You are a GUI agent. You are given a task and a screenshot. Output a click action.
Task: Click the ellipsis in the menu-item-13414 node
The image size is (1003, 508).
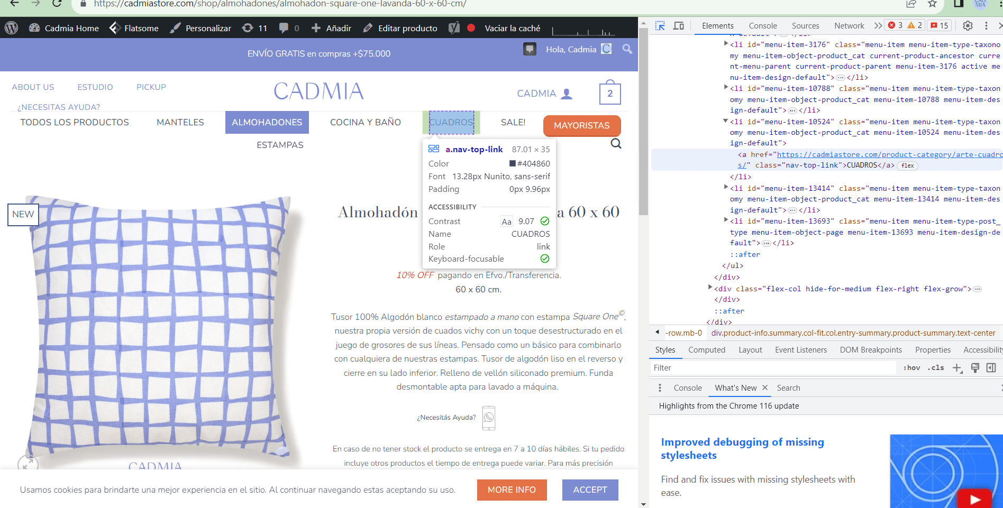(x=792, y=210)
